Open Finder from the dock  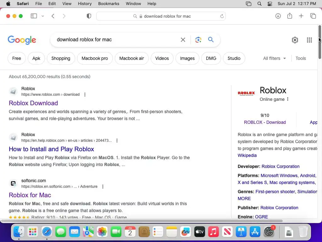pyautogui.click(x=19, y=232)
